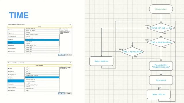Choose USER_TAG2 in the TIME dialog list
This screenshot has width=184, height=103.
pyautogui.click(x=42, y=51)
